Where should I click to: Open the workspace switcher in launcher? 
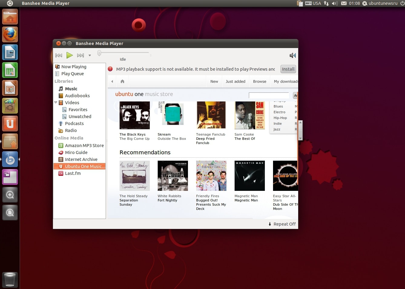point(10,177)
